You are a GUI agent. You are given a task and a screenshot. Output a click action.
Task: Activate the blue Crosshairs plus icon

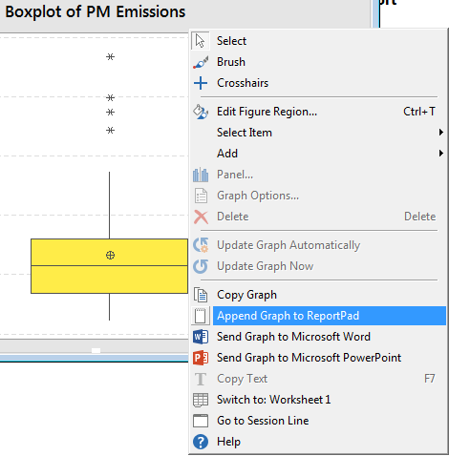(201, 83)
